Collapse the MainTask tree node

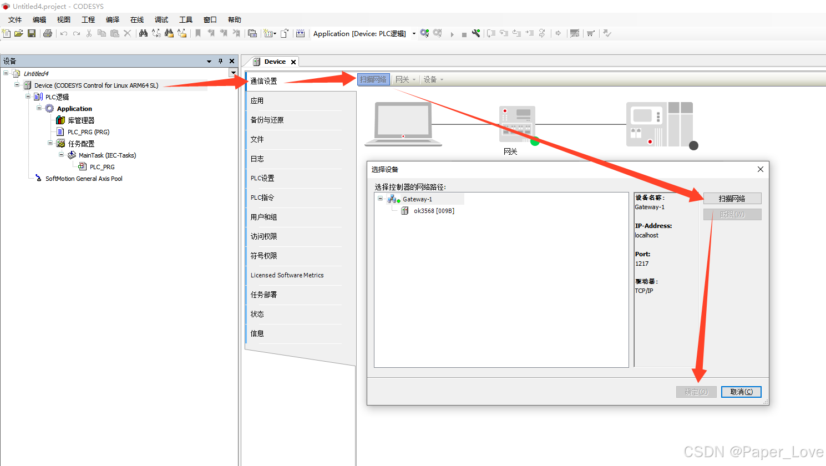click(x=62, y=155)
